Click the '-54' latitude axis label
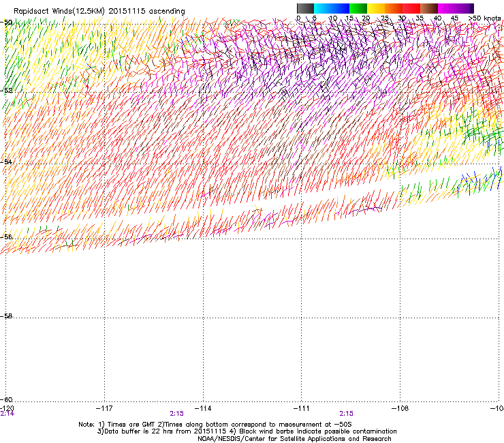Image resolution: width=504 pixels, height=443 pixels. click(6, 162)
